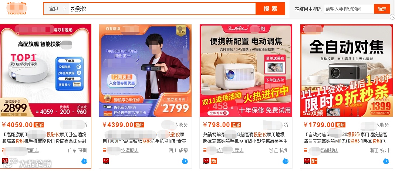Click the 确定 exclude confirm button

click(382, 9)
